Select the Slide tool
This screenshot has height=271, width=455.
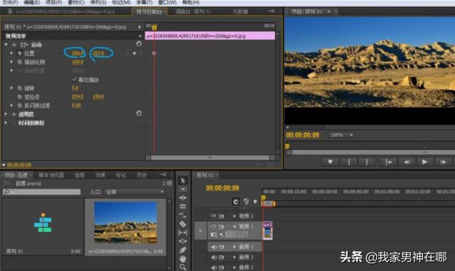[x=183, y=241]
